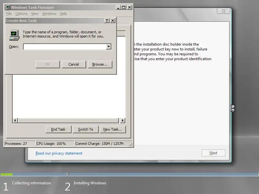The width and height of the screenshot is (259, 194).
Task: Click Cancel in the Create New Task dialog
Action: click(x=74, y=64)
